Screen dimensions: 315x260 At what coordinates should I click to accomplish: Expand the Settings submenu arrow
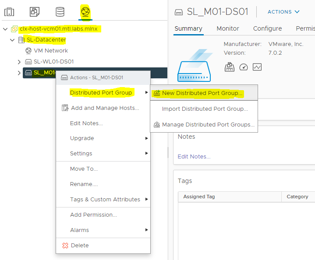pos(146,153)
